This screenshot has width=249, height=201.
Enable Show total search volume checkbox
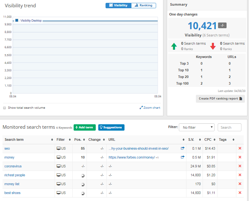(4, 108)
